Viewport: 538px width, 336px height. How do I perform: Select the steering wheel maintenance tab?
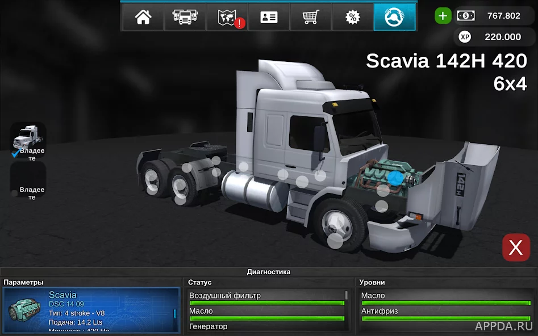pos(394,17)
